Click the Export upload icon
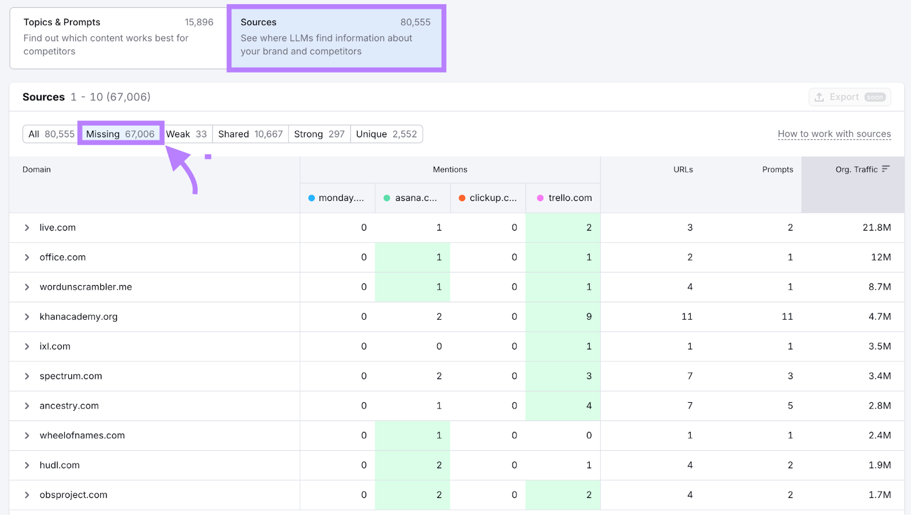Screen dimensions: 911x515 pyautogui.click(x=820, y=97)
